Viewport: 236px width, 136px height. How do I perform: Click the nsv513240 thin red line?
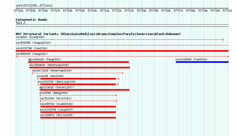point(78,101)
